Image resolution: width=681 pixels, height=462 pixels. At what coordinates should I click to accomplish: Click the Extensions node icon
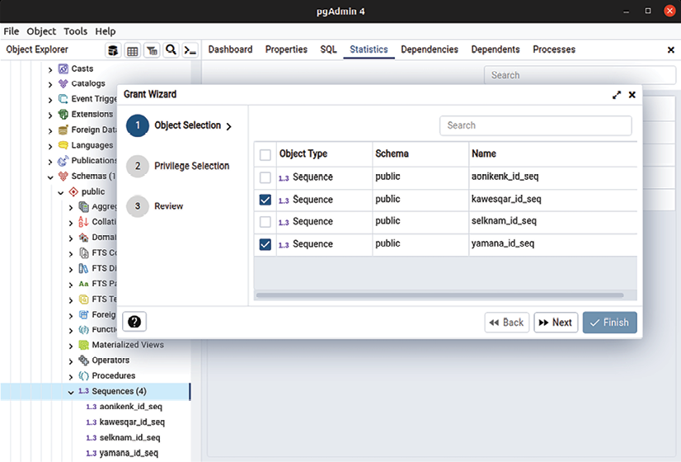point(63,115)
